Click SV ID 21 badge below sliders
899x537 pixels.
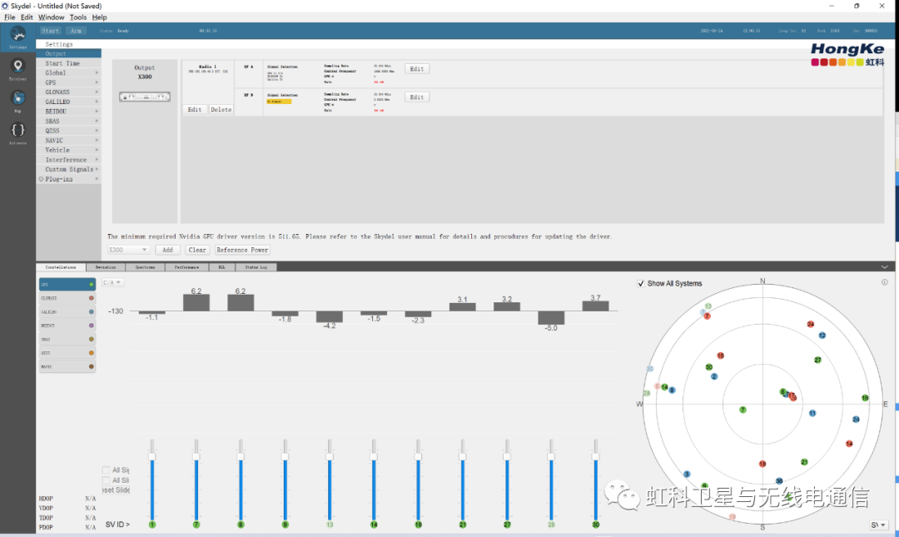(463, 525)
